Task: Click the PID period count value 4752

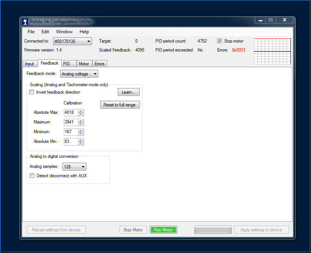Action: tap(202, 41)
